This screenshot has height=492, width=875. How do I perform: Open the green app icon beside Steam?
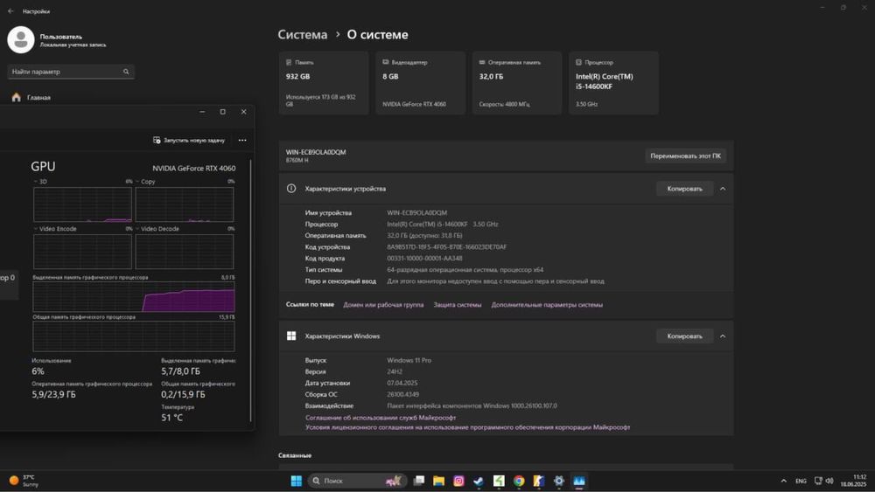click(499, 481)
